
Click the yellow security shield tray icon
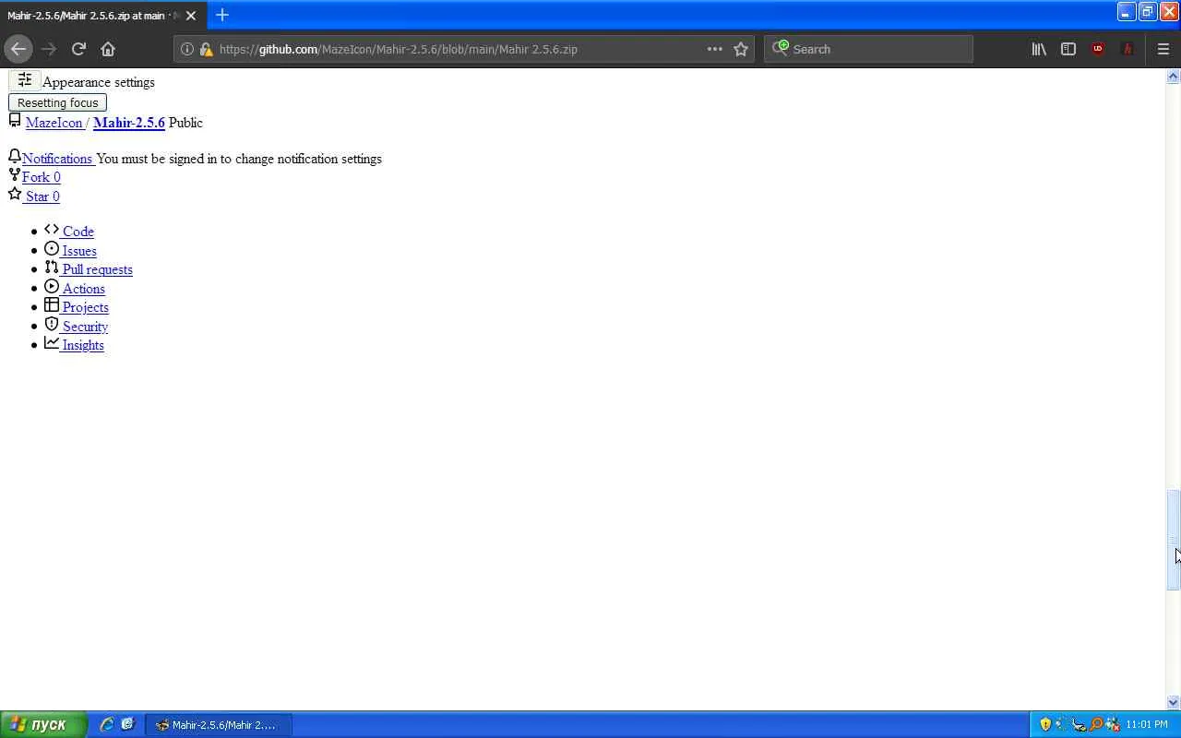[x=1045, y=724]
